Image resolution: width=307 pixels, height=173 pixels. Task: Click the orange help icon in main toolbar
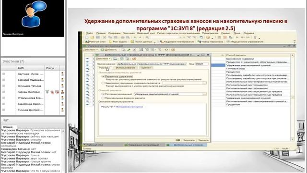[208, 37]
